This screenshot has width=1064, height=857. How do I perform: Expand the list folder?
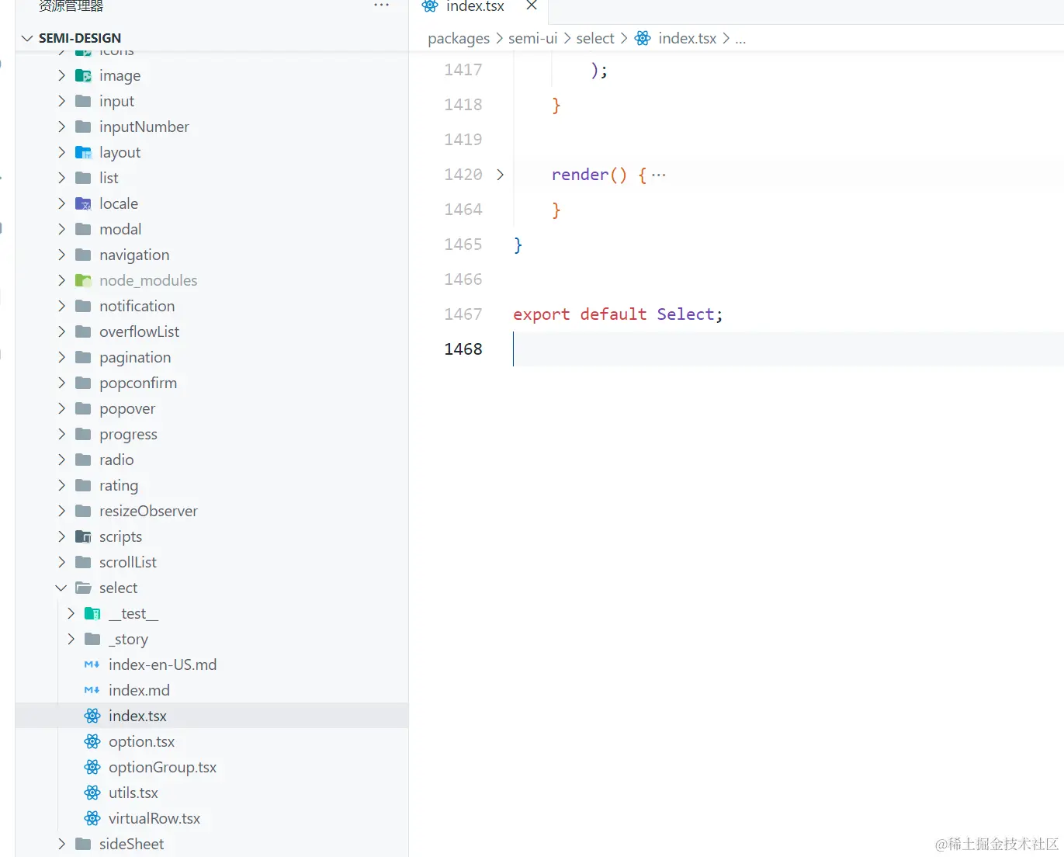click(x=61, y=178)
